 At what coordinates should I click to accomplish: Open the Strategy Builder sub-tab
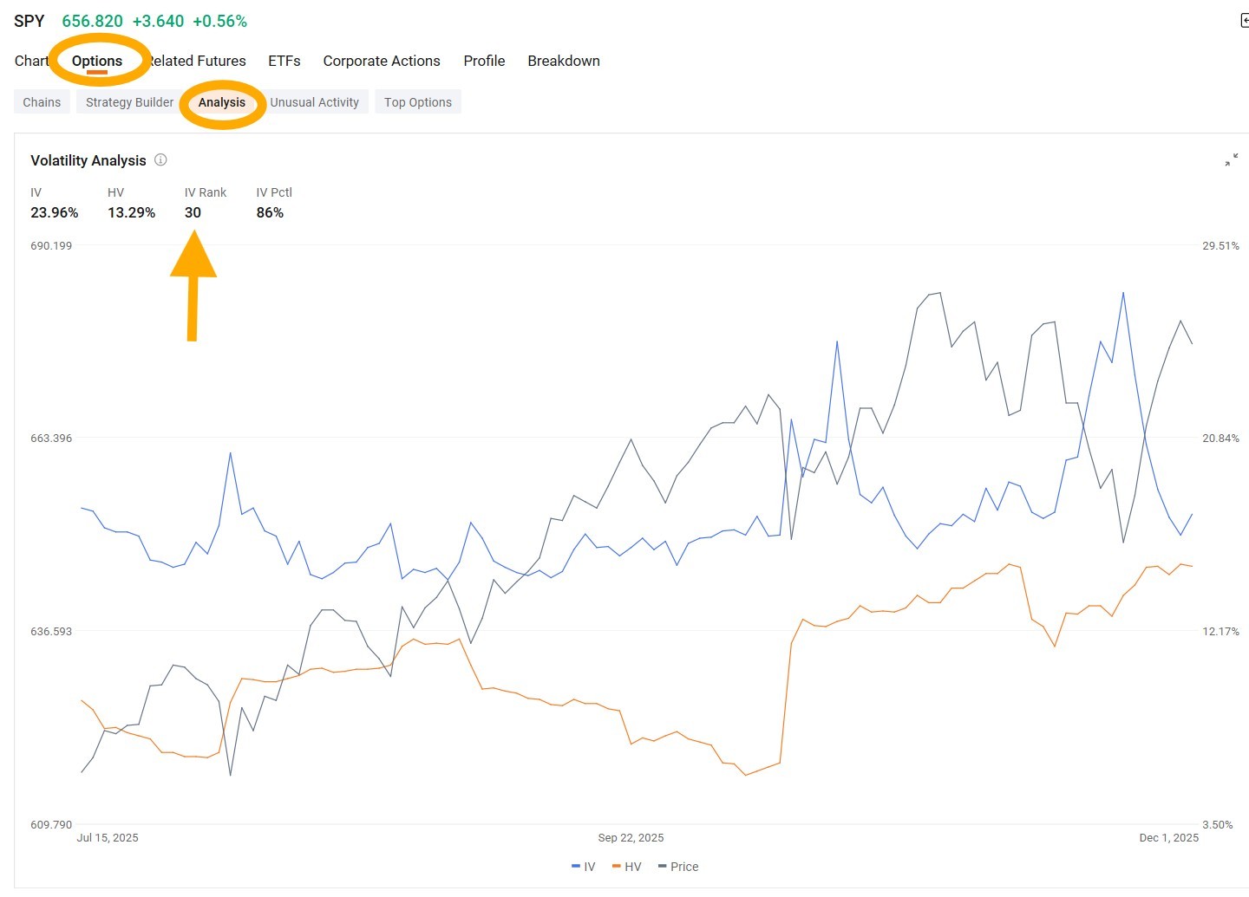(129, 102)
